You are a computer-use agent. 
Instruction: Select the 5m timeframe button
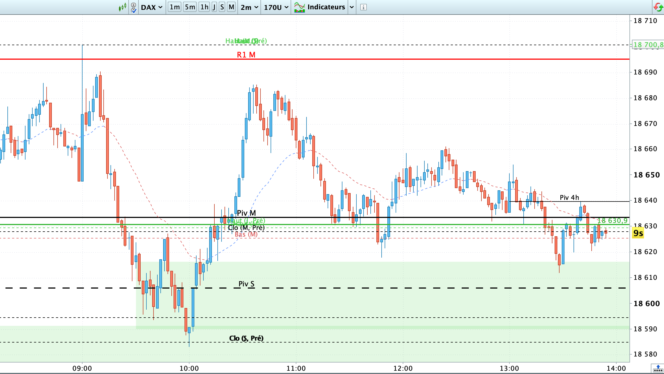point(190,7)
